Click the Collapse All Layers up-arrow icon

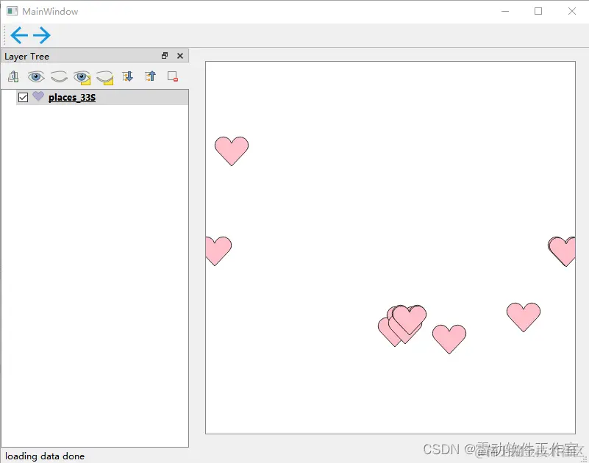pyautogui.click(x=150, y=76)
